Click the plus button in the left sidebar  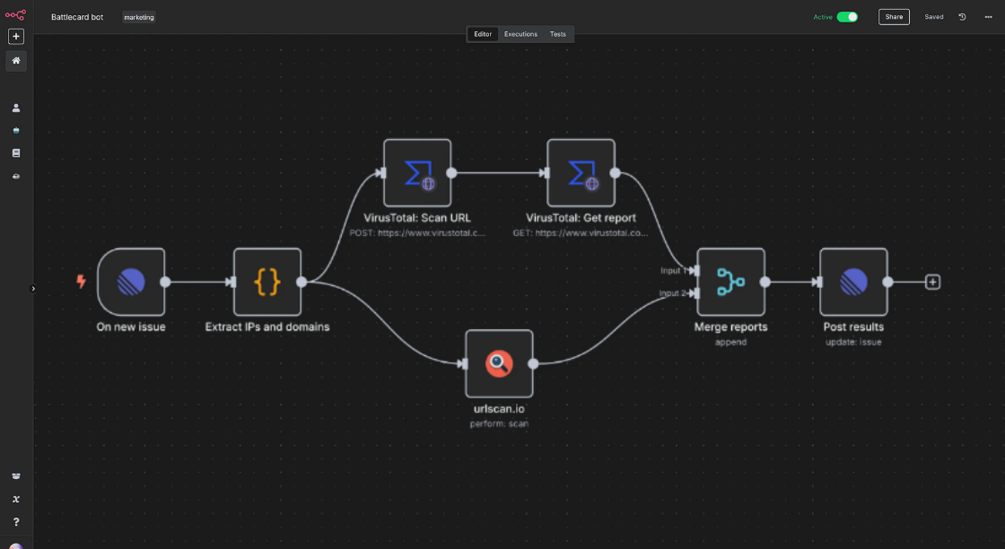16,37
